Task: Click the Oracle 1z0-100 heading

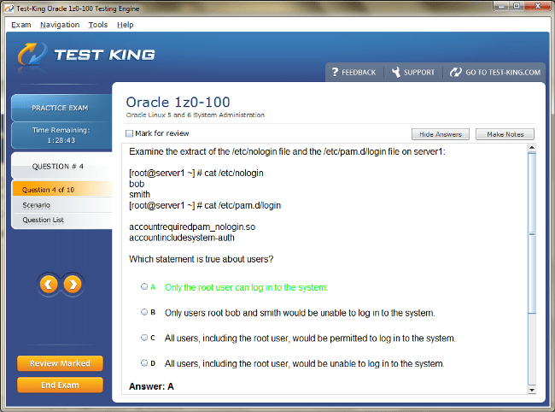Action: [x=178, y=102]
